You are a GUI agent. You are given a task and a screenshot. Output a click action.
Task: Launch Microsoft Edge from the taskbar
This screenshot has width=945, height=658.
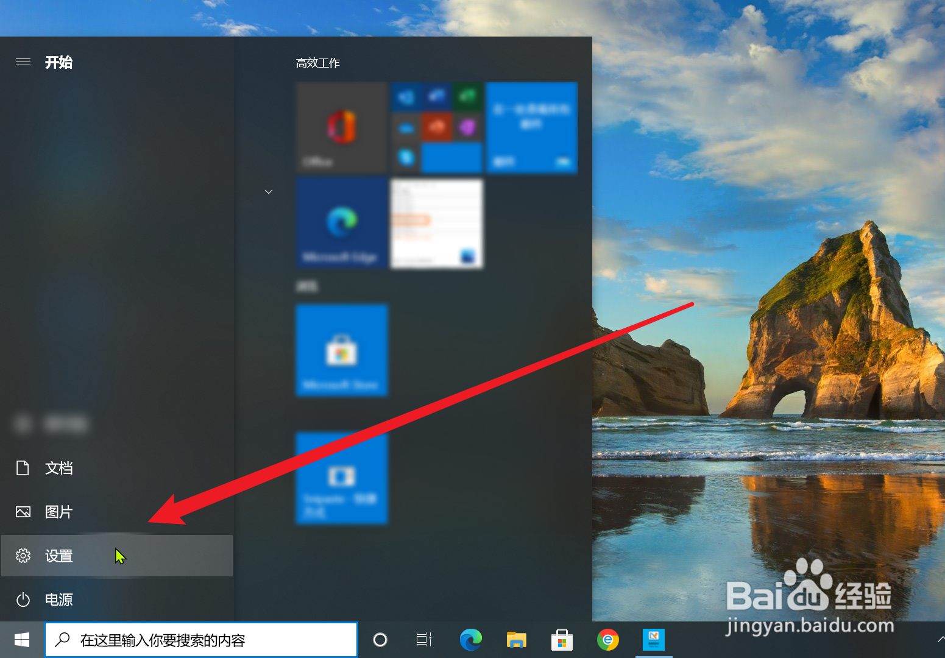pos(470,640)
